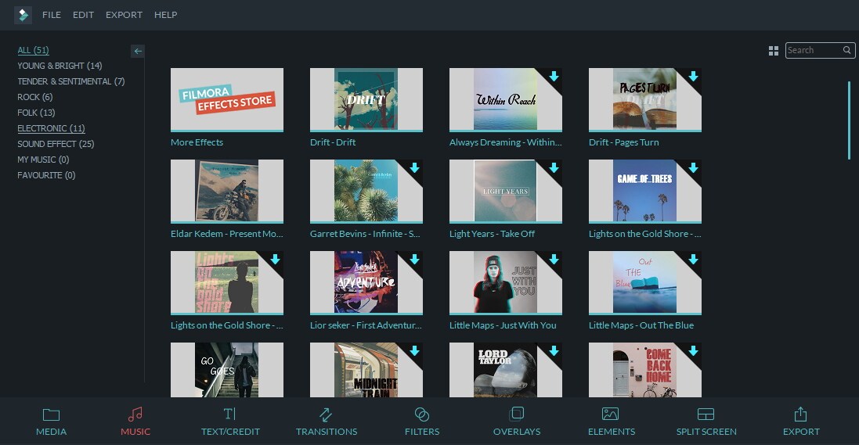The image size is (859, 445).
Task: Click the vertical scrollbar of music library
Action: click(849, 120)
